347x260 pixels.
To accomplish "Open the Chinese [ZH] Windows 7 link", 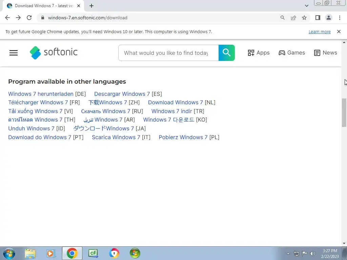I will (107, 102).
